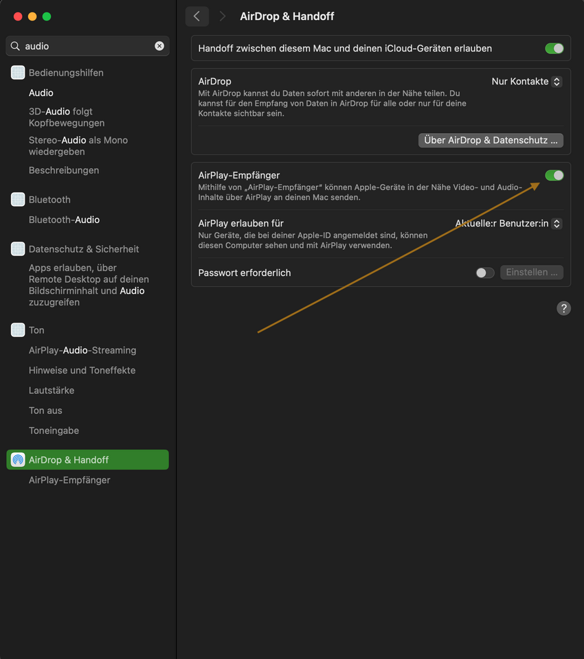
Task: Select Bluetooth in the sidebar
Action: (x=49, y=200)
